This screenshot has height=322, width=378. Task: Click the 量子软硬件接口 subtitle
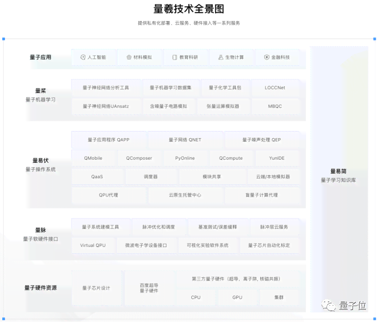click(x=41, y=239)
